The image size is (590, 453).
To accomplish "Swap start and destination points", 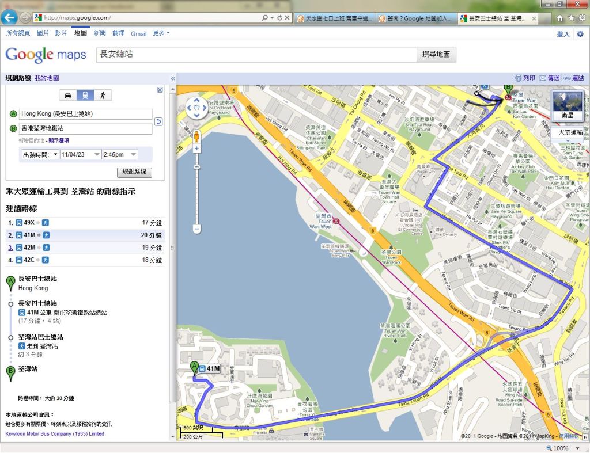I will pyautogui.click(x=158, y=121).
